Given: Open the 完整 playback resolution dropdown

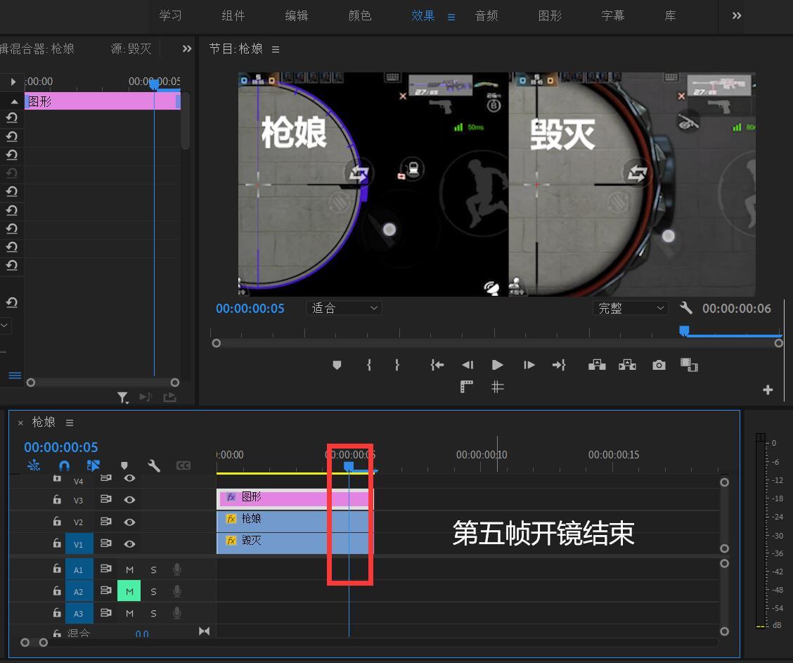Looking at the screenshot, I should 630,308.
